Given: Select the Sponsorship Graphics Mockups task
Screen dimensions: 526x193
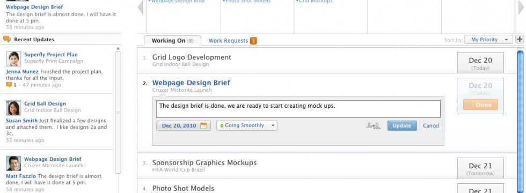Looking at the screenshot, I should (x=204, y=163).
